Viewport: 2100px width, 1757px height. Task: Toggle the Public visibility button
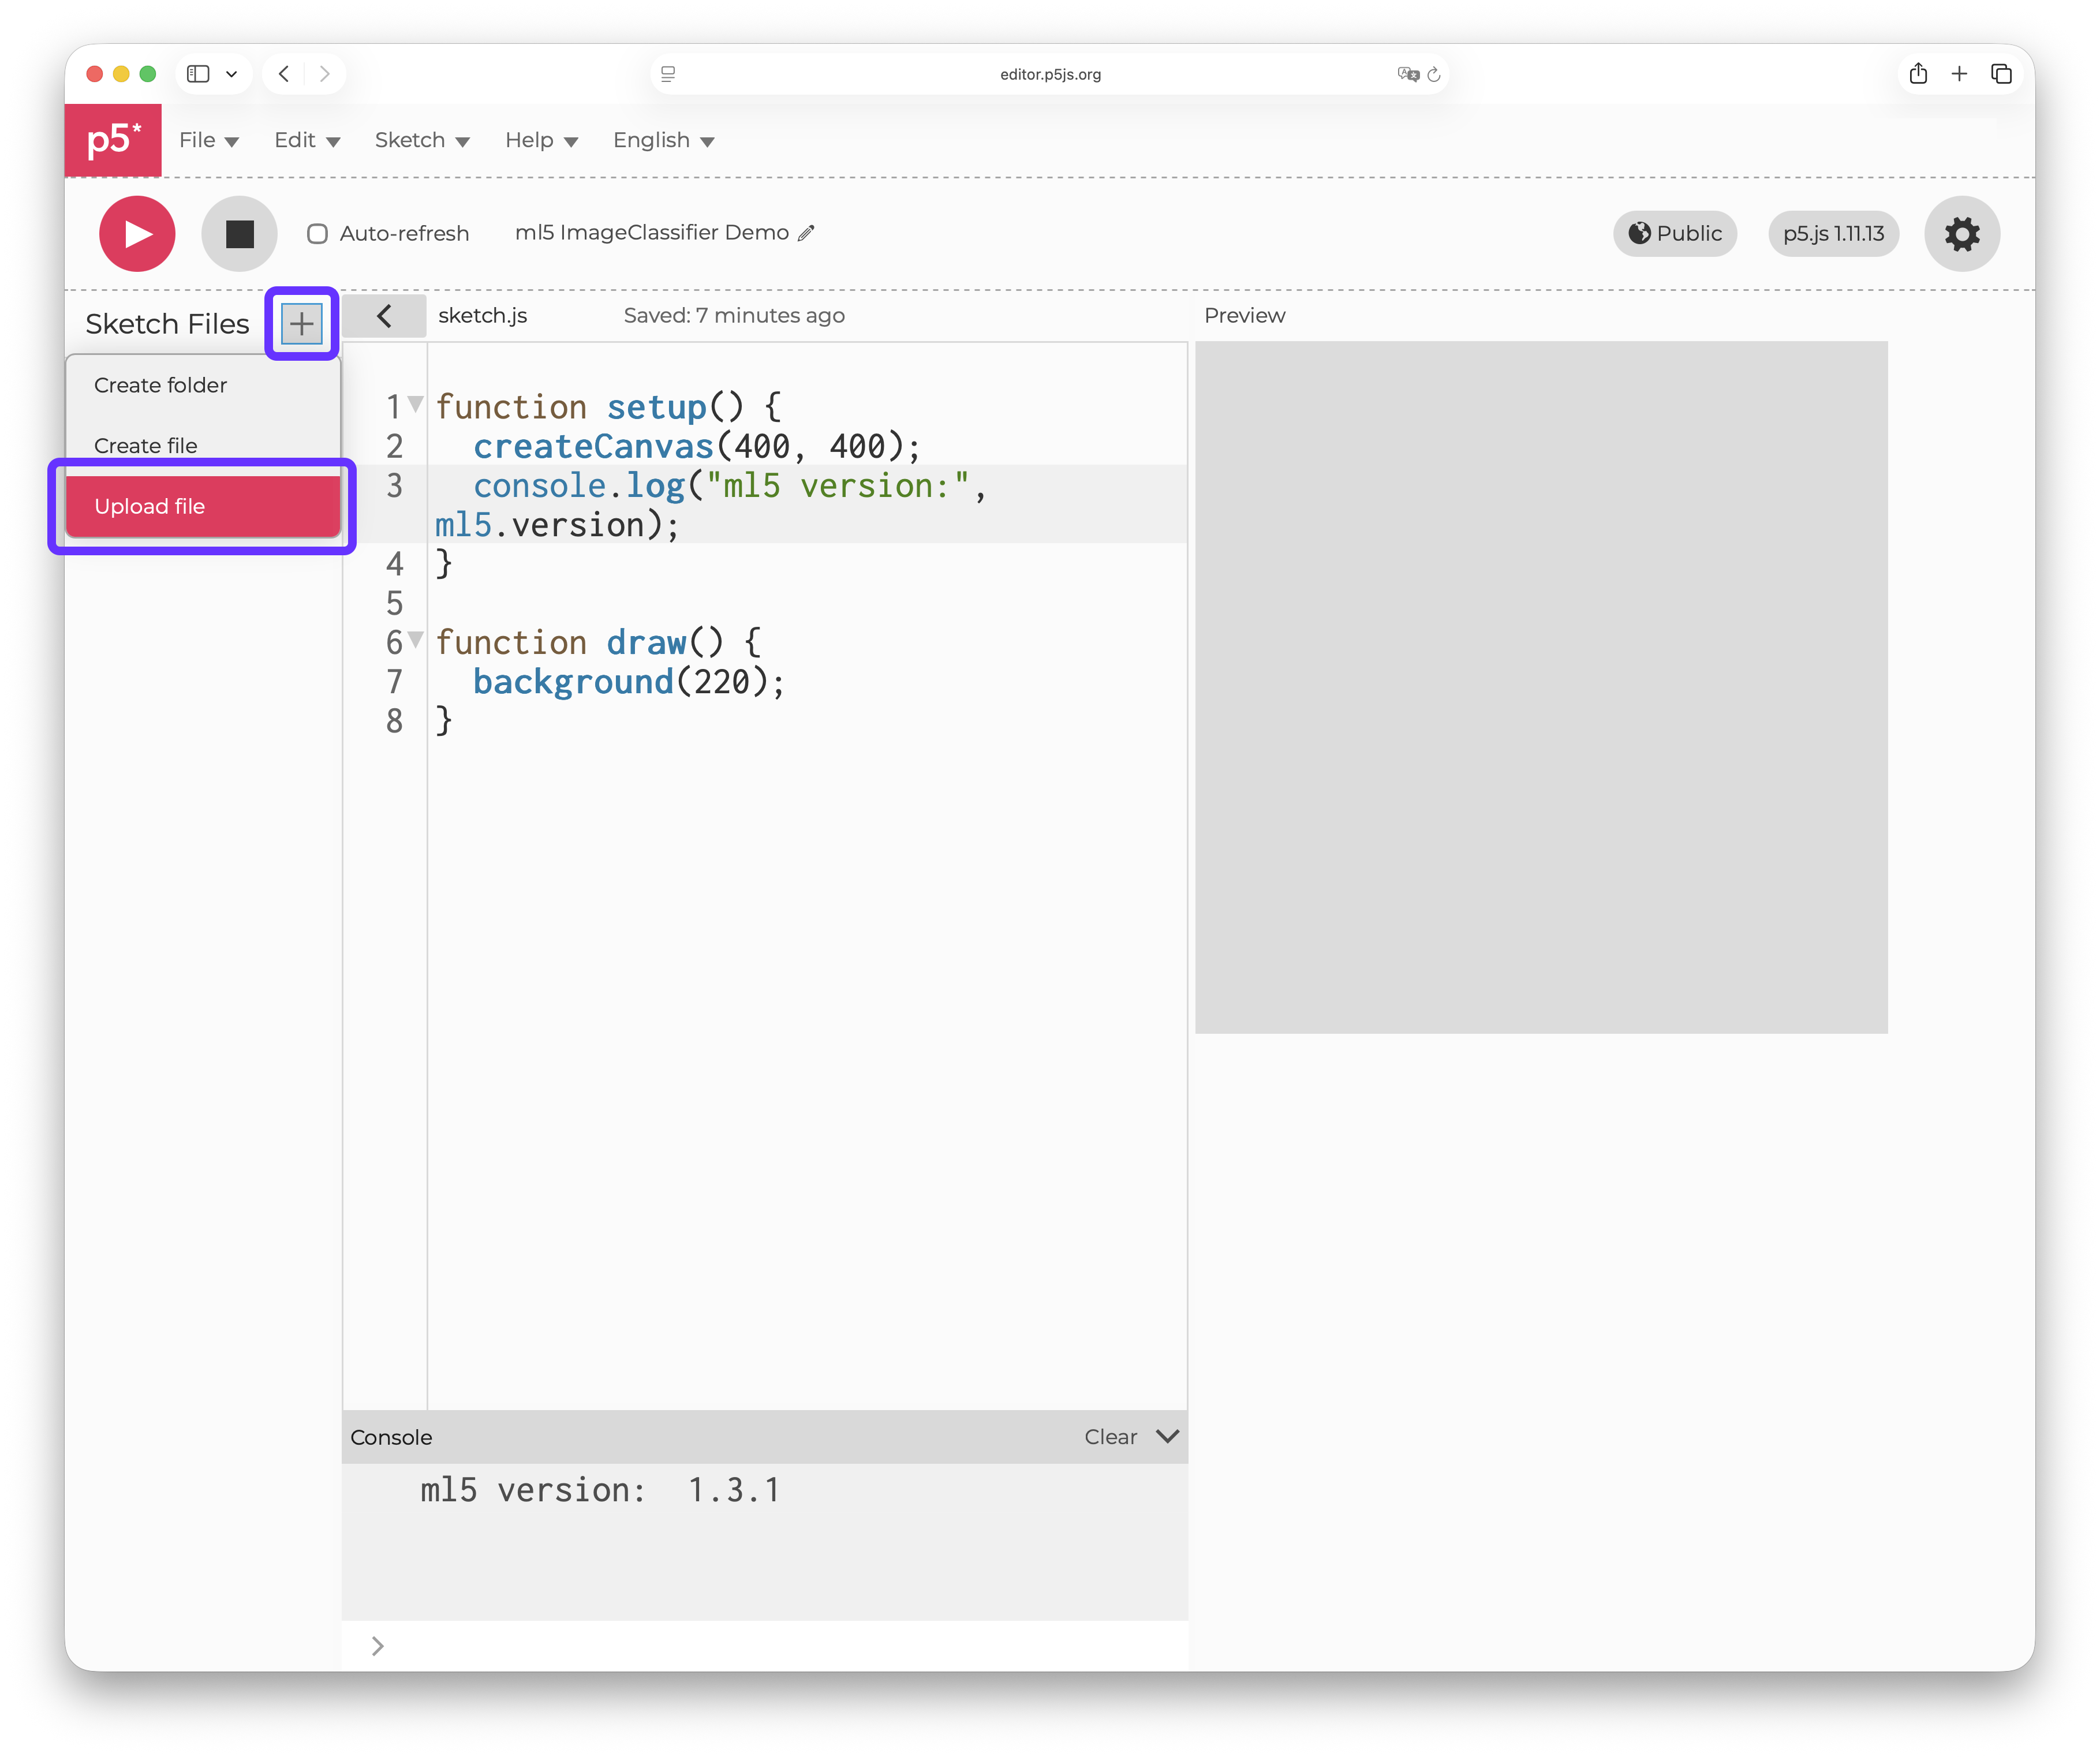[x=1675, y=234]
